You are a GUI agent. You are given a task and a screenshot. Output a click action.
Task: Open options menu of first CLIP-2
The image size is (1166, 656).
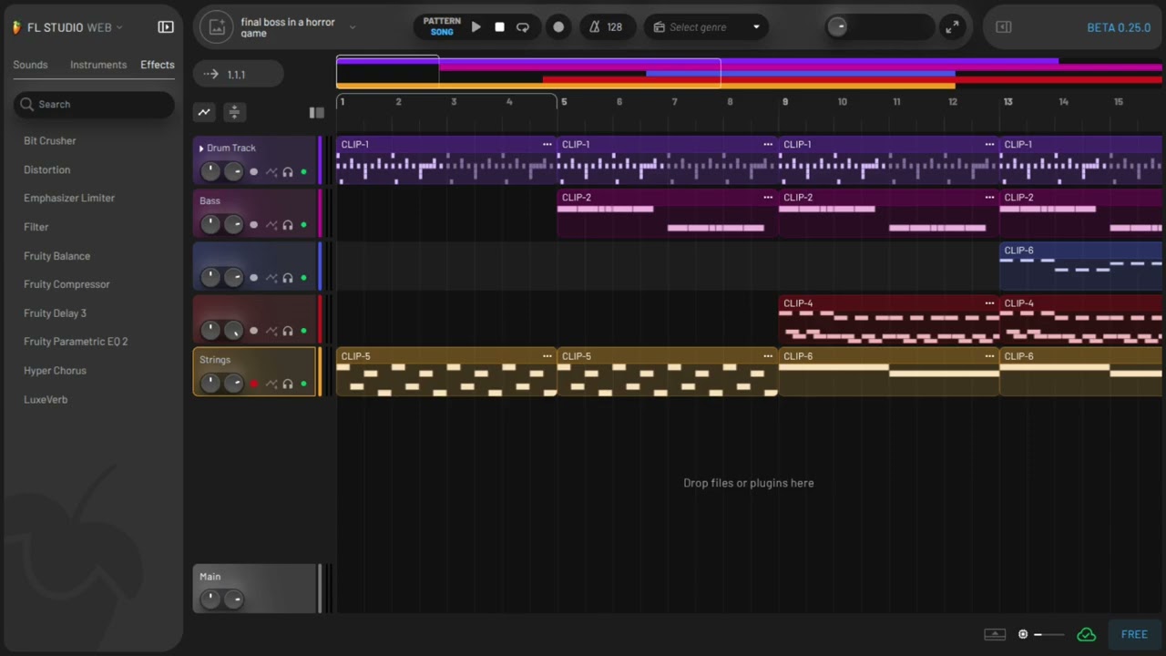(768, 197)
